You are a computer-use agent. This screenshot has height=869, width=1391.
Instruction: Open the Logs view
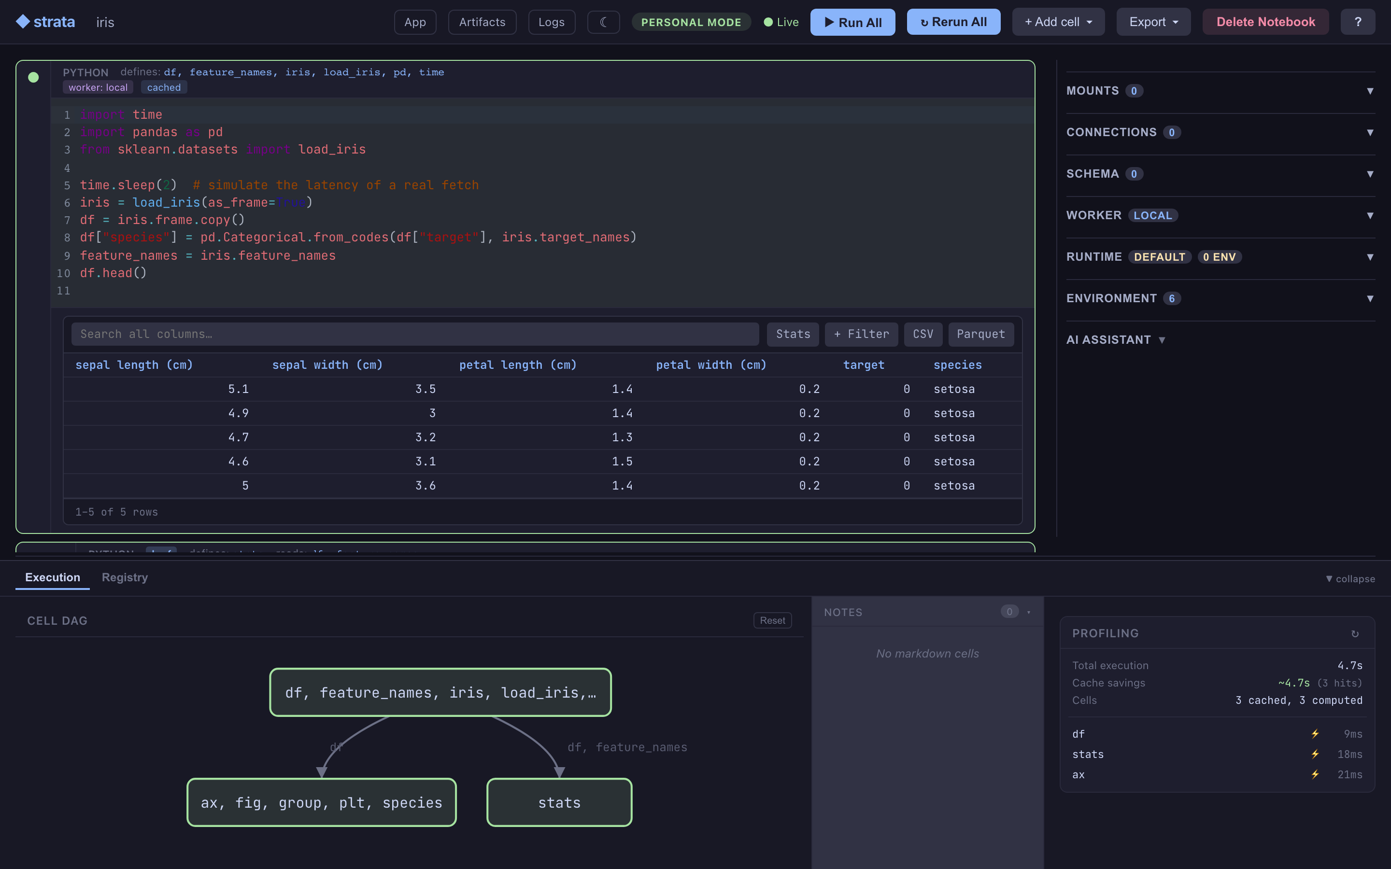coord(551,22)
